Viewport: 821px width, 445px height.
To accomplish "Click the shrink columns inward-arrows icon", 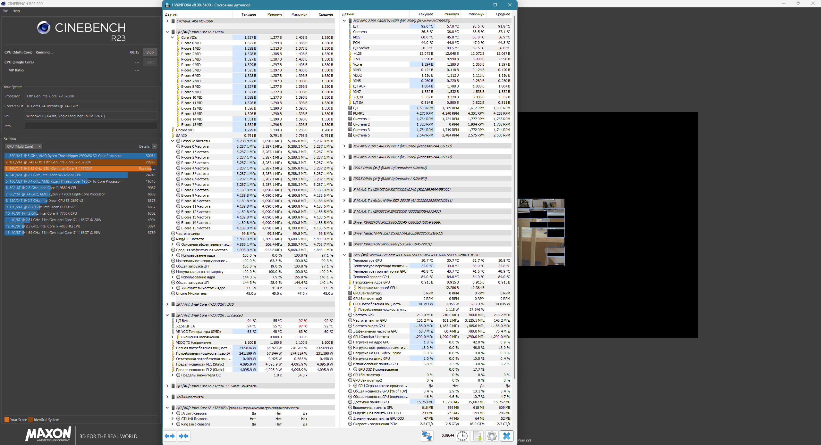I will pyautogui.click(x=184, y=436).
